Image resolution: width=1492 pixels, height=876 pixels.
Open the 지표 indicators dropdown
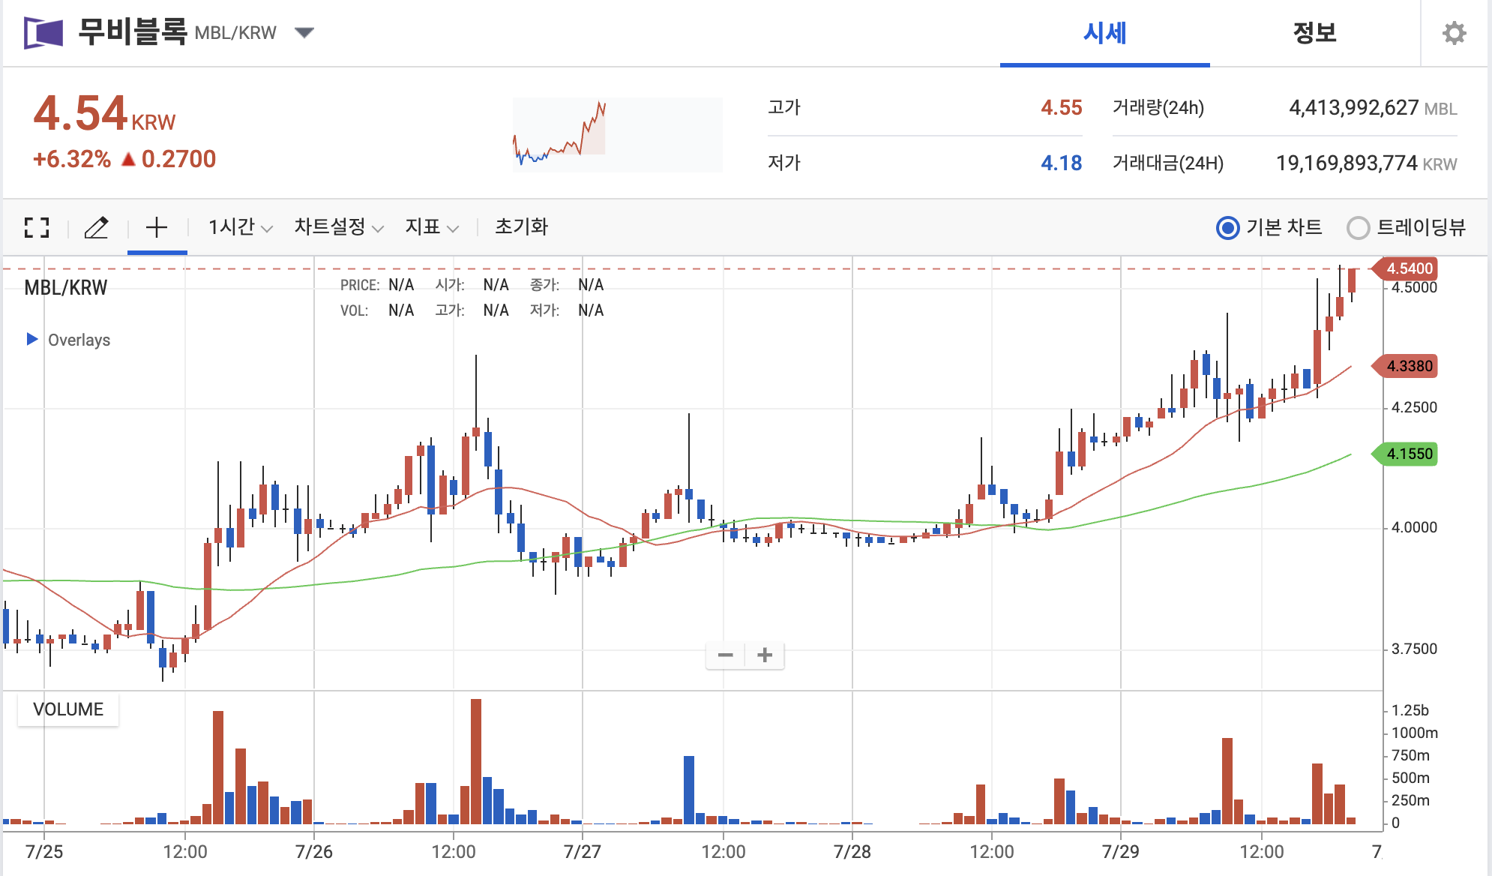[431, 227]
